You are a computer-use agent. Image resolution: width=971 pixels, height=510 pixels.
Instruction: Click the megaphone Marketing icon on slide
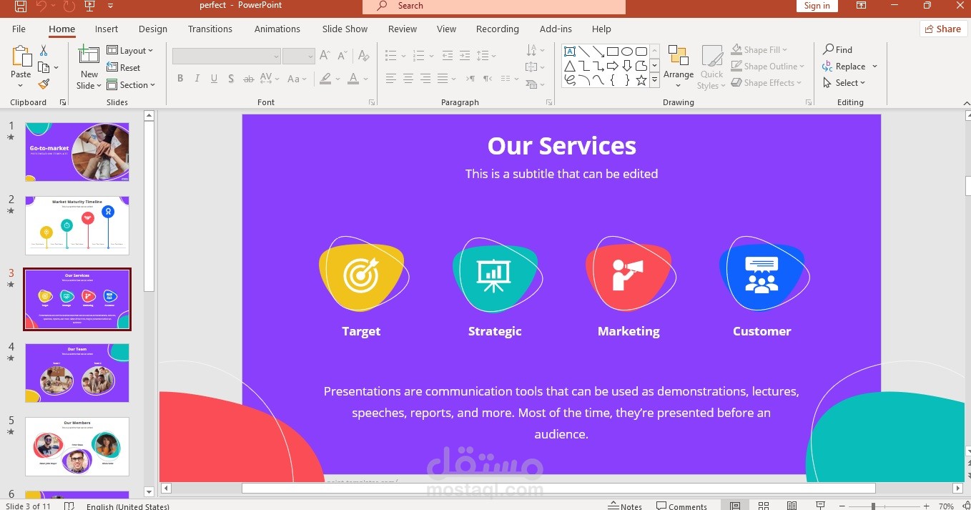pyautogui.click(x=628, y=275)
